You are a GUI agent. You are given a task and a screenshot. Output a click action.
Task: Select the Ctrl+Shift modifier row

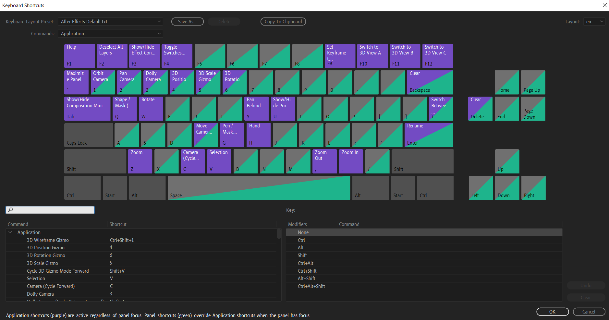[x=424, y=271]
